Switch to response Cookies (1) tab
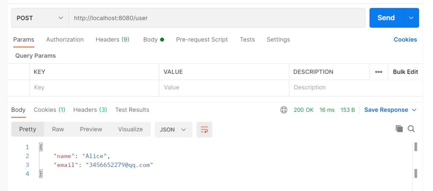Image resolution: width=433 pixels, height=191 pixels. pyautogui.click(x=49, y=110)
